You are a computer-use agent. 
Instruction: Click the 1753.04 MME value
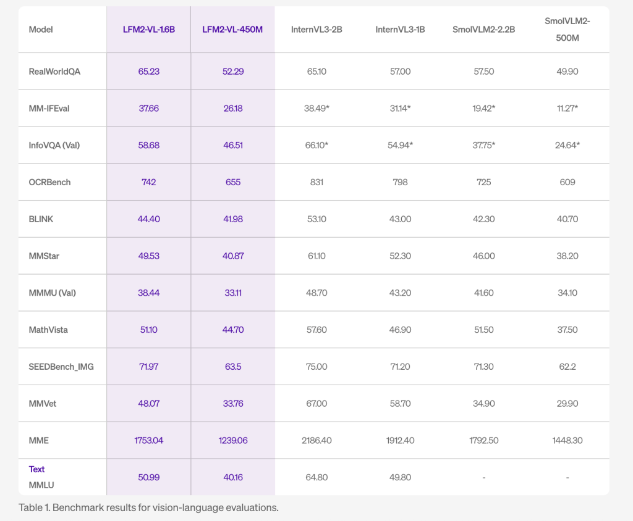point(148,440)
